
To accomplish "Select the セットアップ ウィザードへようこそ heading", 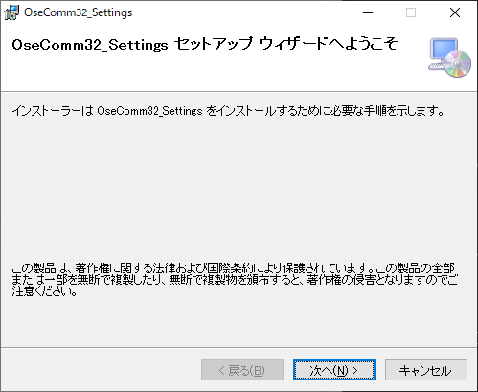I will [286, 44].
